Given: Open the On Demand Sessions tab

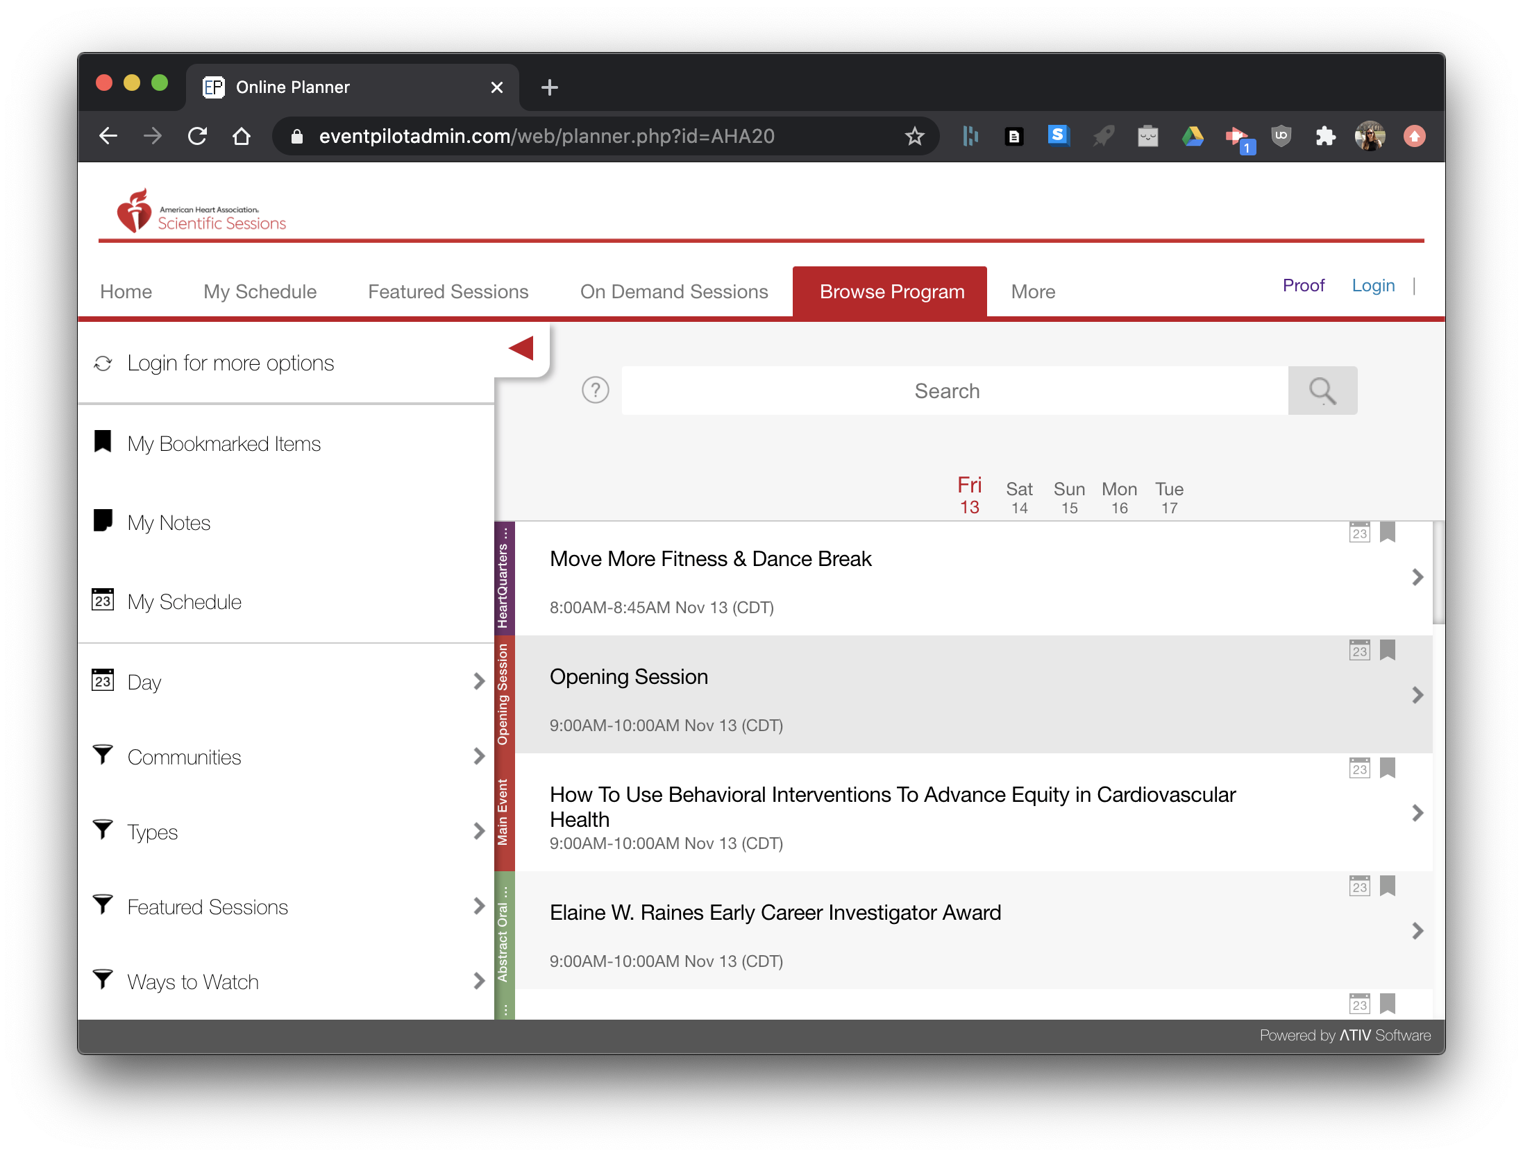Looking at the screenshot, I should pyautogui.click(x=673, y=291).
